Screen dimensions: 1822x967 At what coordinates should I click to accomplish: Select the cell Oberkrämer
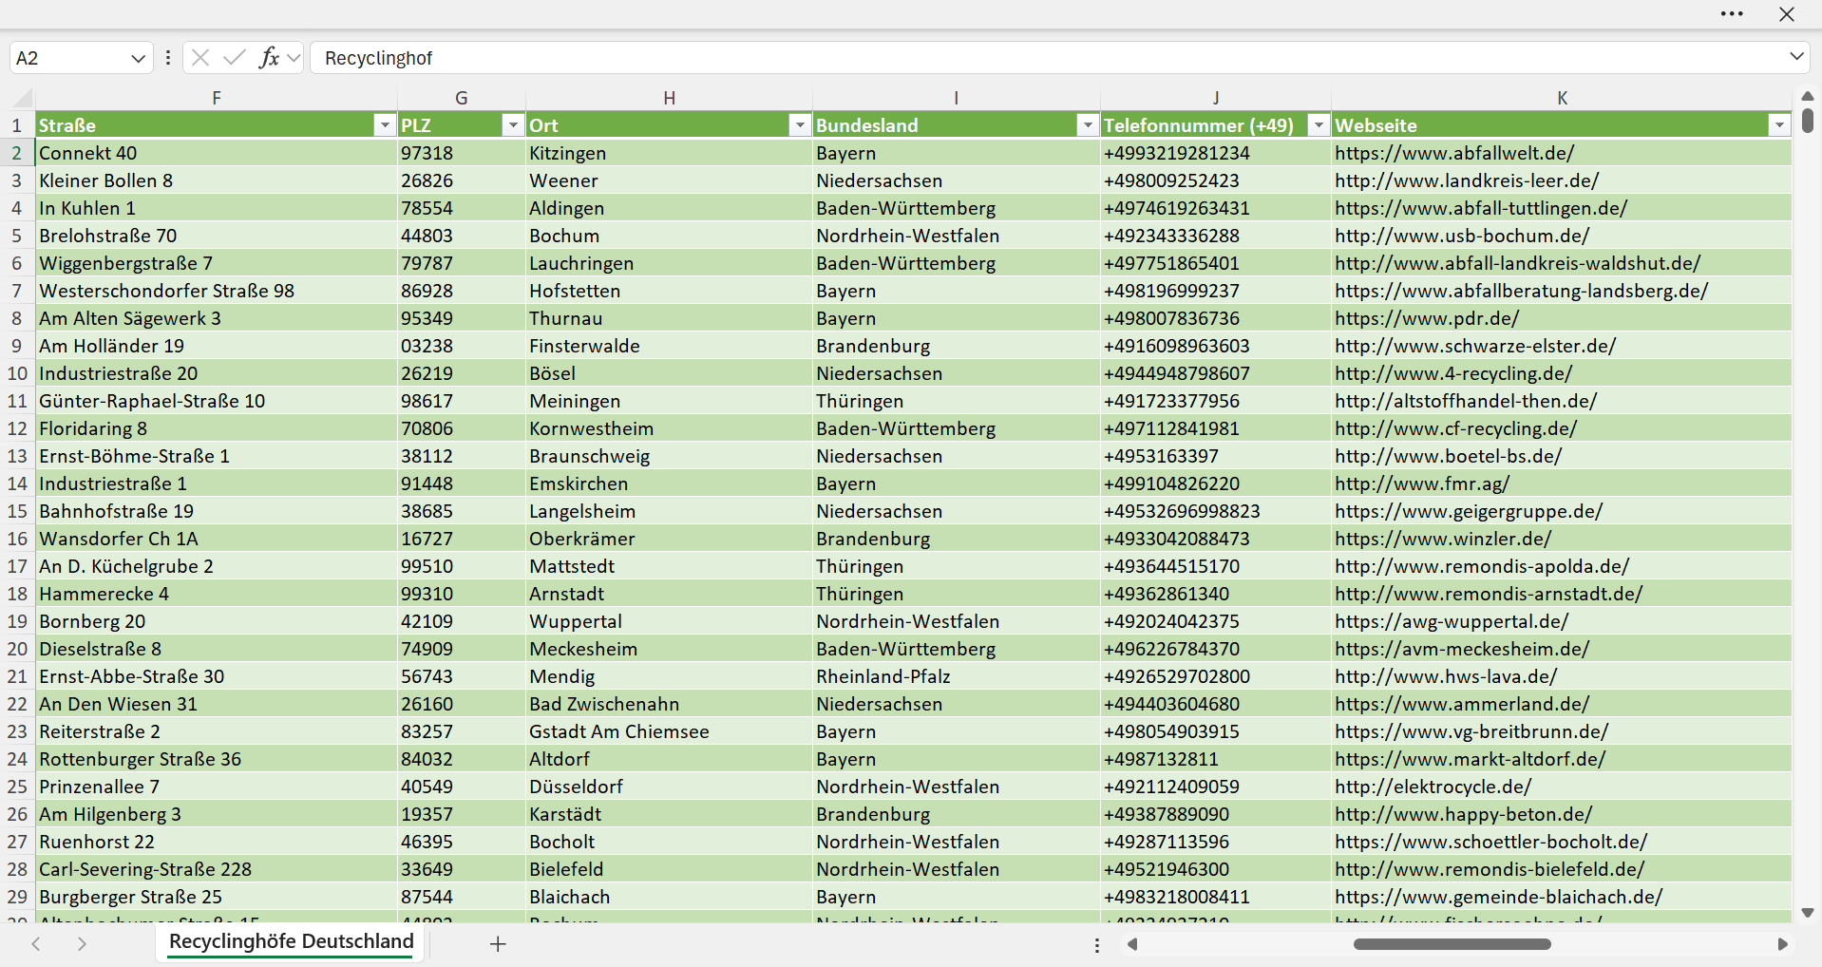point(669,539)
